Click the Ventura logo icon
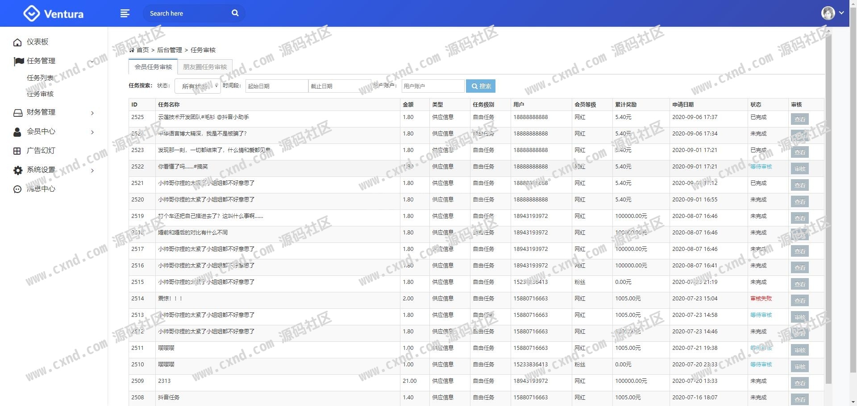The image size is (857, 406). pos(31,13)
